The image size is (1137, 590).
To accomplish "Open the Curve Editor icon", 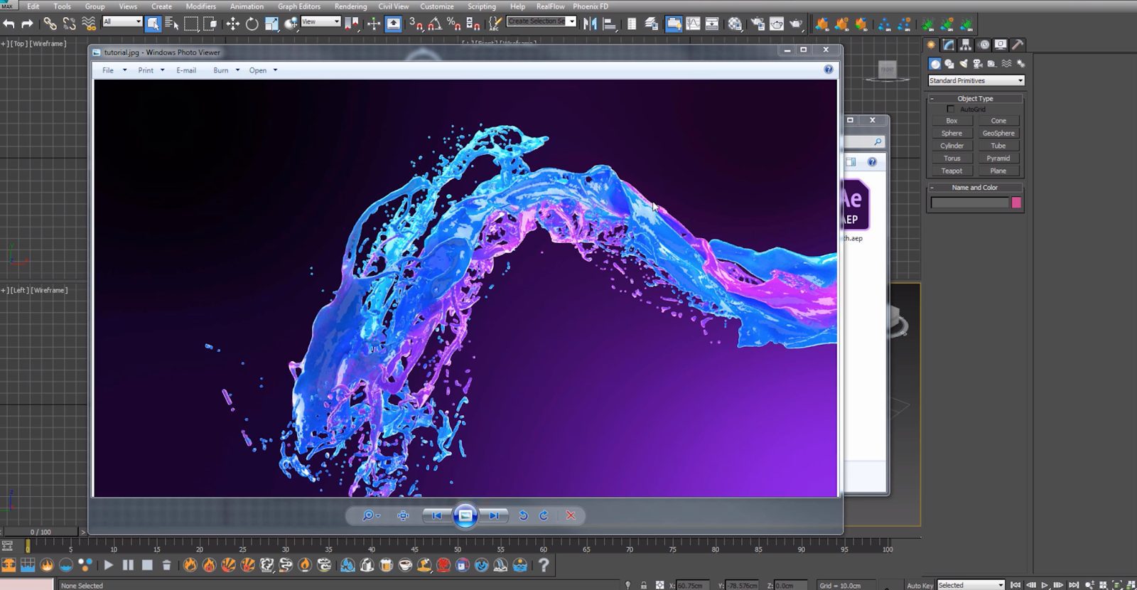I will pos(693,24).
